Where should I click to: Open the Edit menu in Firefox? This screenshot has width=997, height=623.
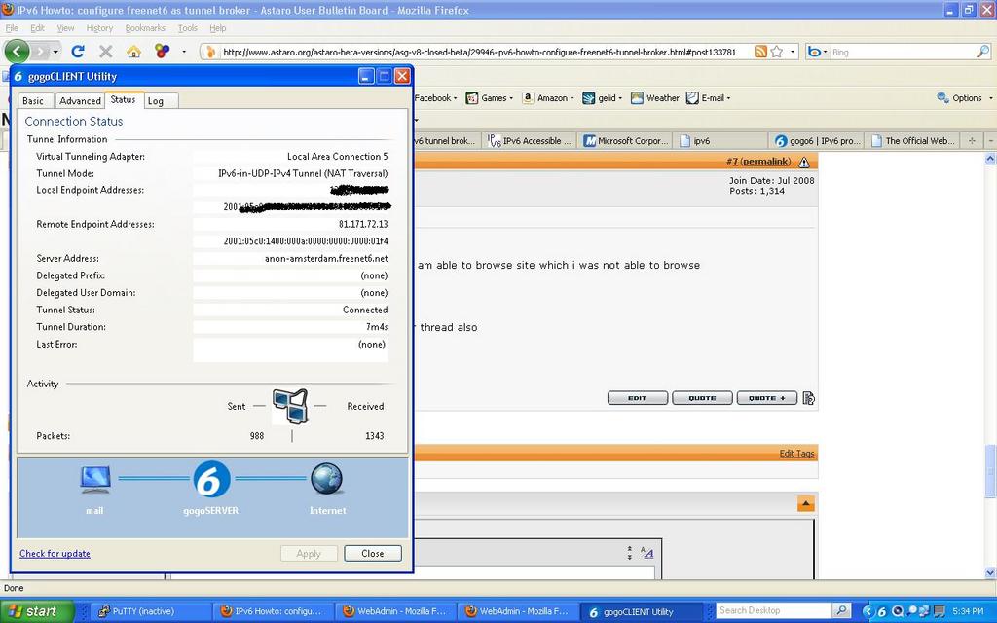[x=38, y=28]
